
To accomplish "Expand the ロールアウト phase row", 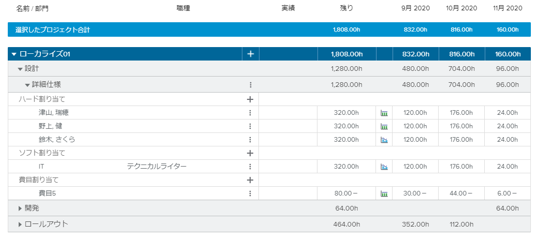I will pyautogui.click(x=20, y=225).
